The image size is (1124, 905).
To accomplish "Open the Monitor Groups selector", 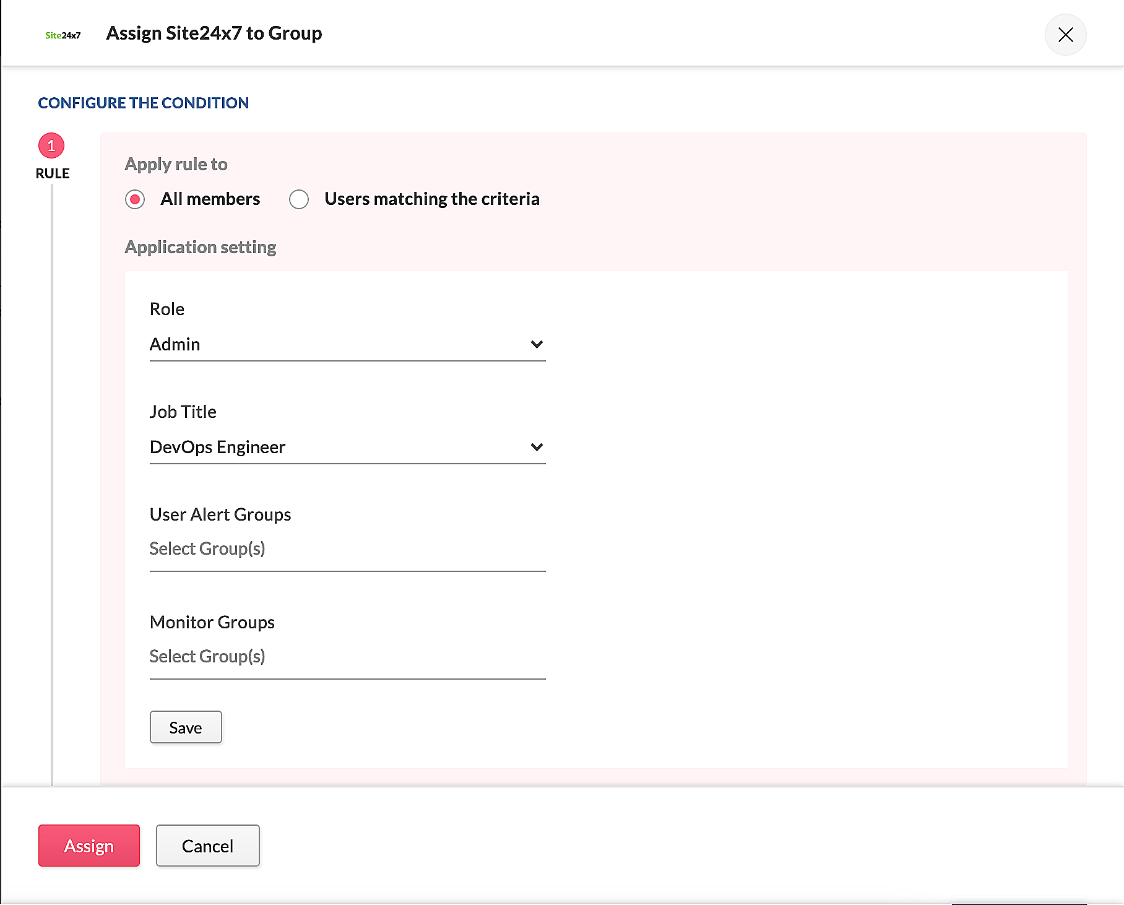I will (x=347, y=657).
